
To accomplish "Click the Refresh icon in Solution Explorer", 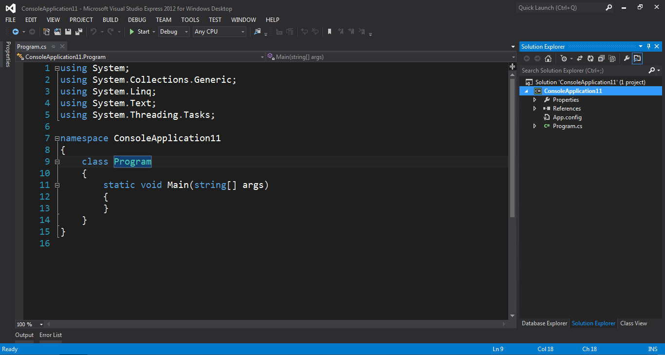I will tap(590, 58).
